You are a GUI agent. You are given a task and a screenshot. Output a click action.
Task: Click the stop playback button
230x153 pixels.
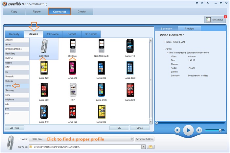[177, 130]
